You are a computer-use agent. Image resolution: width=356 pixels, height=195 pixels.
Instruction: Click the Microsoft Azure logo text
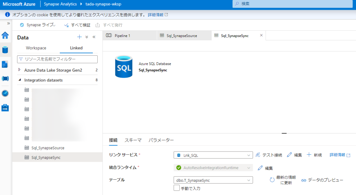pyautogui.click(x=19, y=4)
